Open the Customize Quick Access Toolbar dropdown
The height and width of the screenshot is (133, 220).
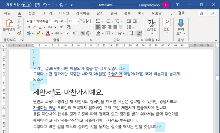pyautogui.click(x=72, y=5)
